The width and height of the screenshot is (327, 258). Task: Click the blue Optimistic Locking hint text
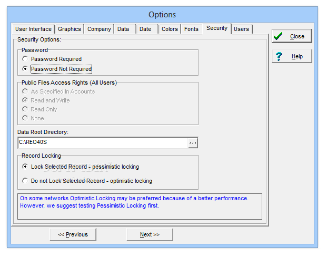click(134, 202)
